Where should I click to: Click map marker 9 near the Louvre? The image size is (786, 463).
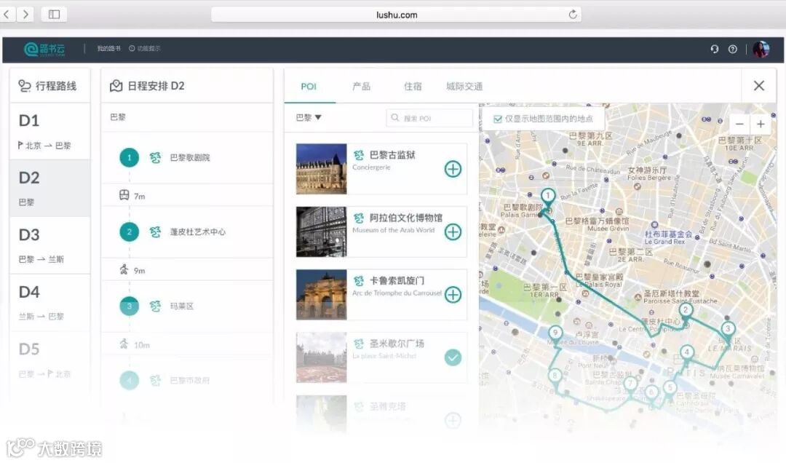[x=555, y=333]
